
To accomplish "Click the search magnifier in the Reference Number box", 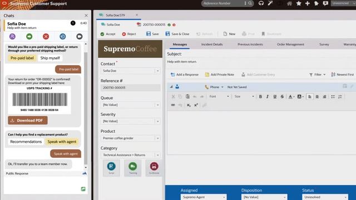I will 250,3.
